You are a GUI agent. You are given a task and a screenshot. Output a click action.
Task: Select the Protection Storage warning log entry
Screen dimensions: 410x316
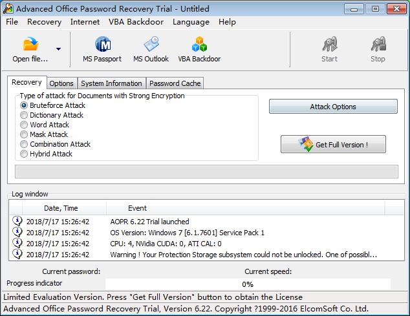(x=206, y=255)
